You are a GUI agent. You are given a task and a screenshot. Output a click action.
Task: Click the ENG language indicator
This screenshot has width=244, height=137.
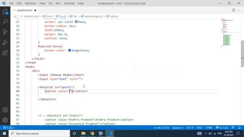tap(220, 134)
